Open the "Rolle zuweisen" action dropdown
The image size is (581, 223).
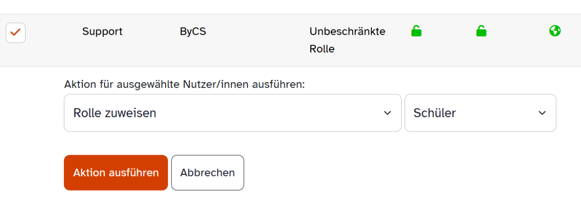click(232, 113)
